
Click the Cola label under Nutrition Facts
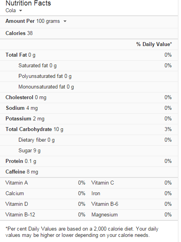(11, 11)
